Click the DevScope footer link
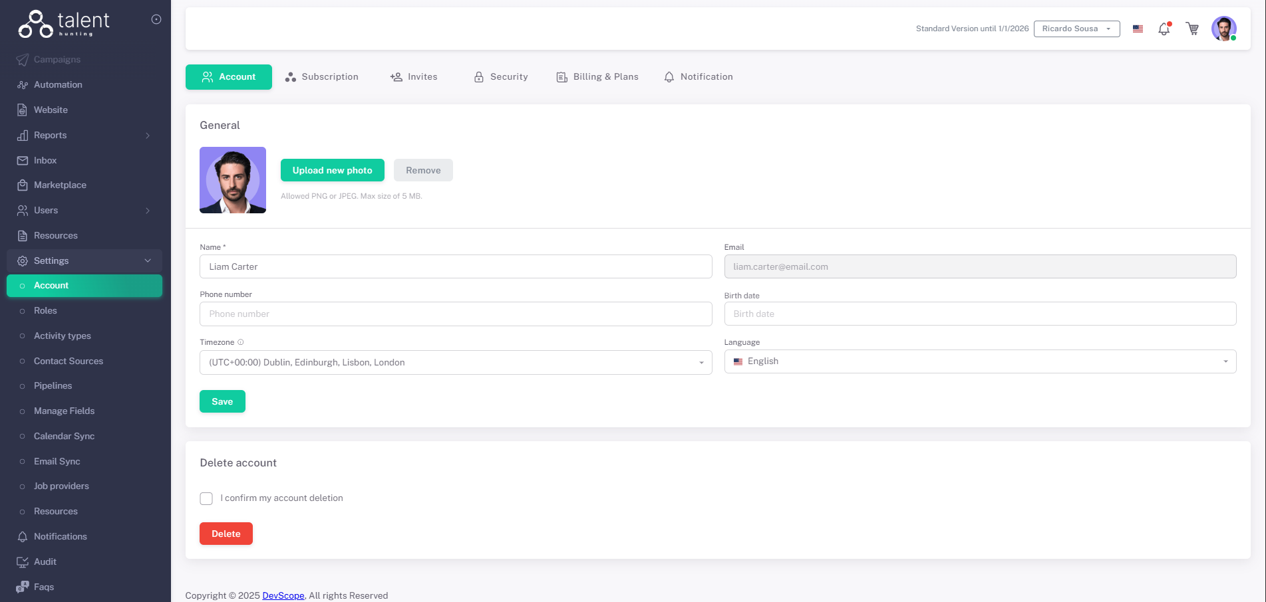The image size is (1266, 602). point(283,595)
